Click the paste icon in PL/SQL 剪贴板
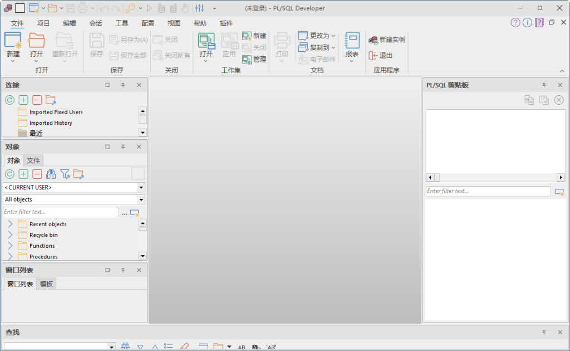This screenshot has height=351, width=570. (x=544, y=100)
